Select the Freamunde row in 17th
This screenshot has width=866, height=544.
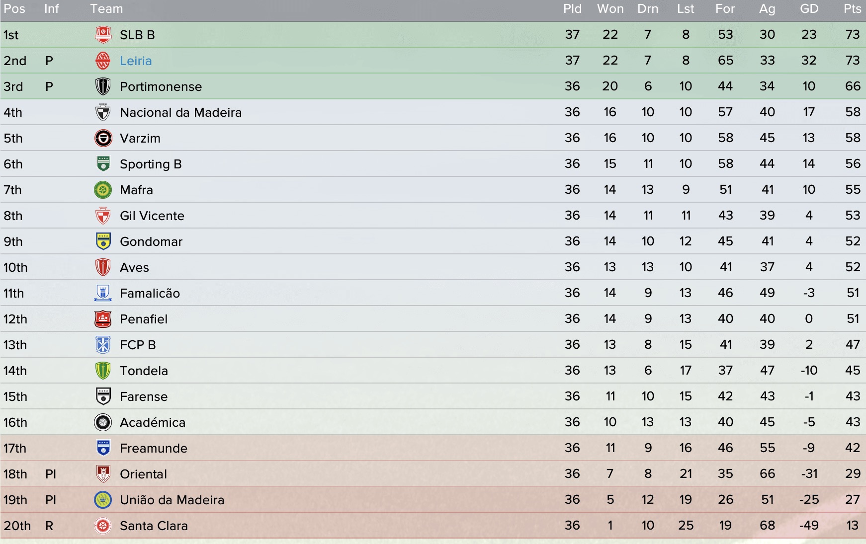tap(433, 448)
